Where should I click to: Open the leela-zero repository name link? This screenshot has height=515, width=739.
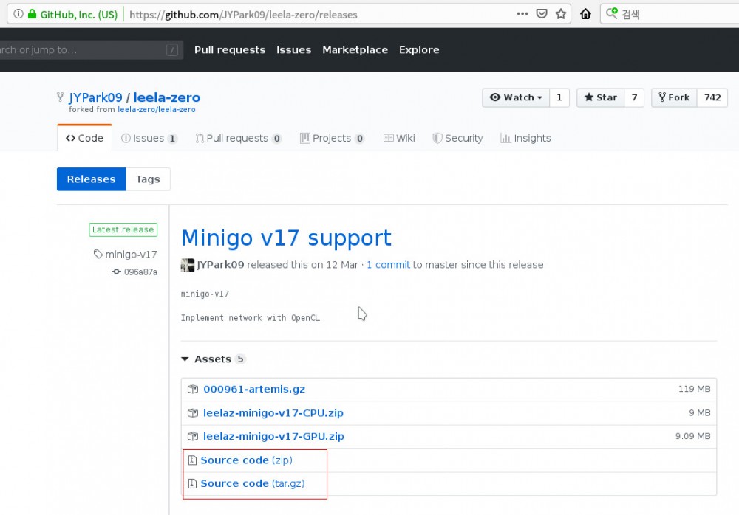click(167, 97)
